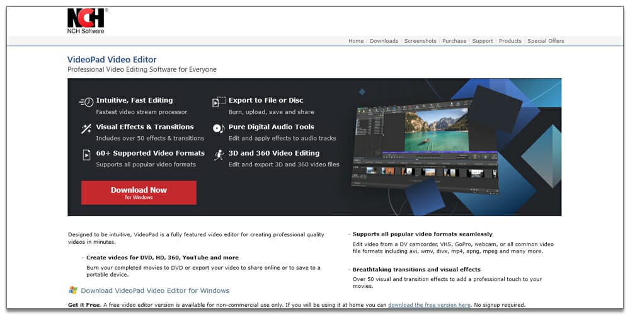Viewport: 630px width, 315px height.
Task: Click the VideoPad software screenshot in the banner
Action: pyautogui.click(x=424, y=147)
